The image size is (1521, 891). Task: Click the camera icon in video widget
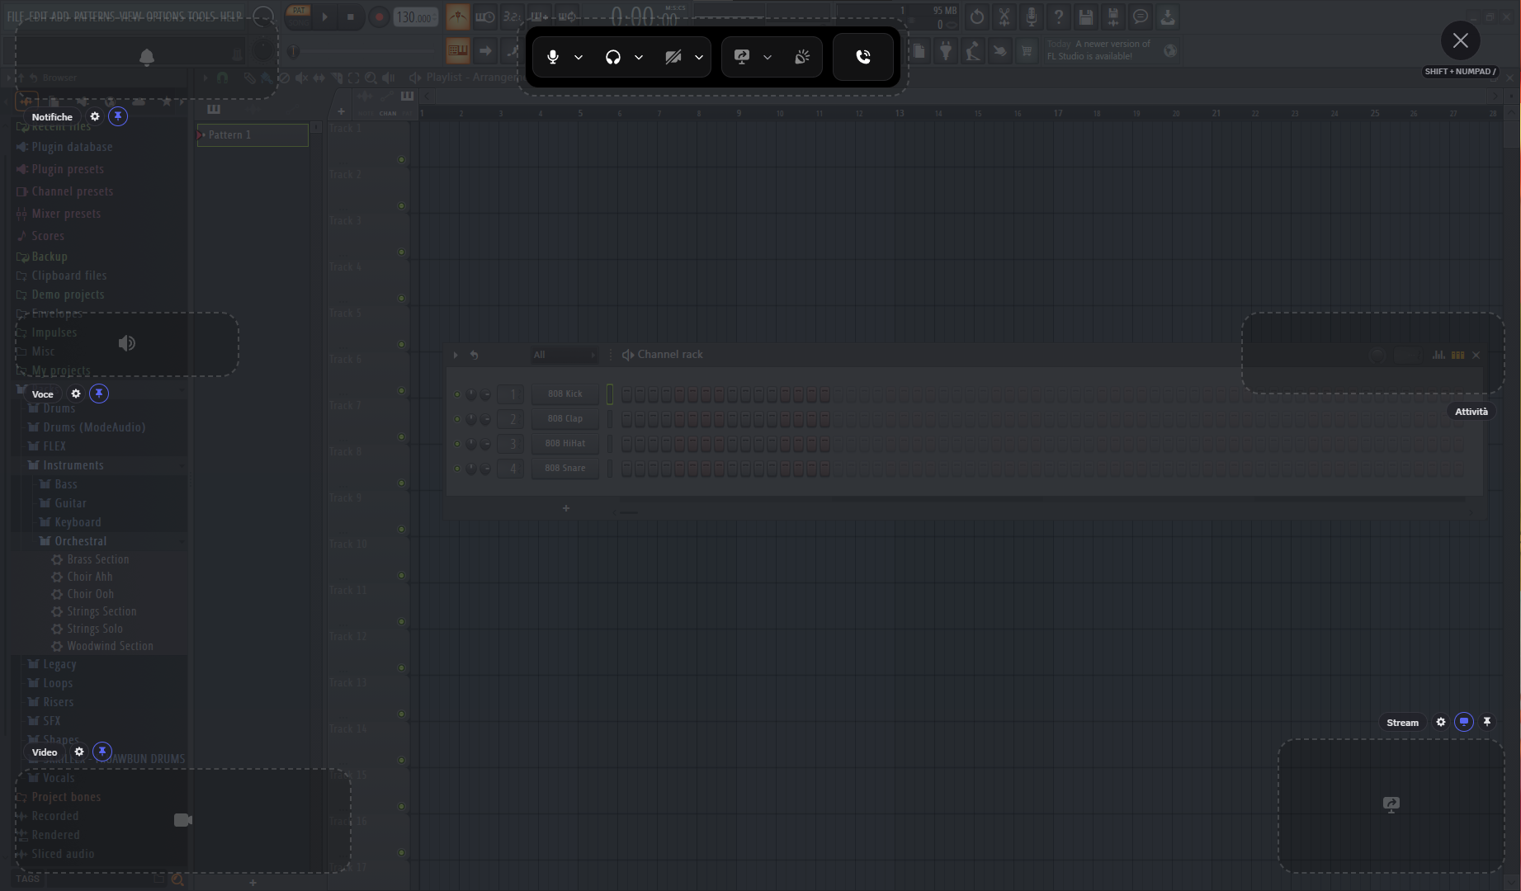click(x=183, y=820)
